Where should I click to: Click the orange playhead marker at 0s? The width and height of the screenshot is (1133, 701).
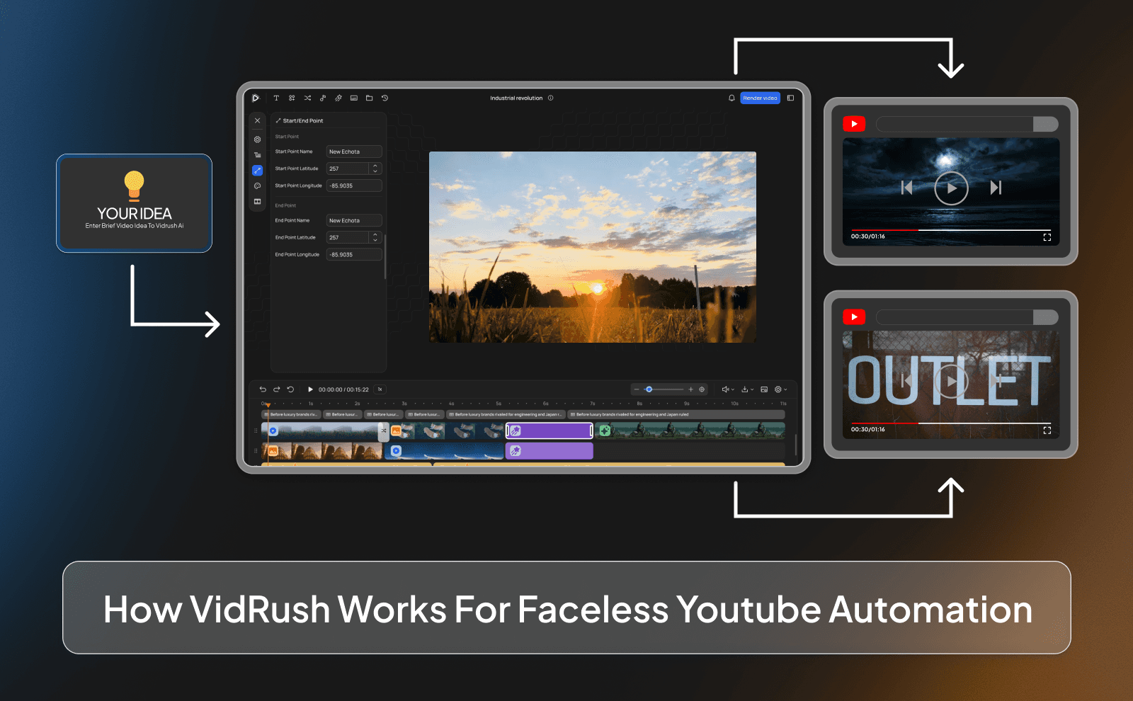pyautogui.click(x=268, y=405)
